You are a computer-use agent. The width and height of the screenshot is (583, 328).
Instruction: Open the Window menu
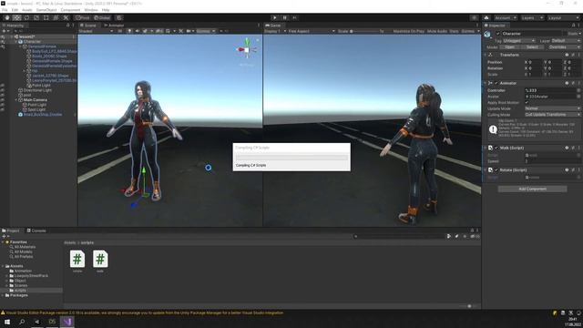click(x=91, y=10)
